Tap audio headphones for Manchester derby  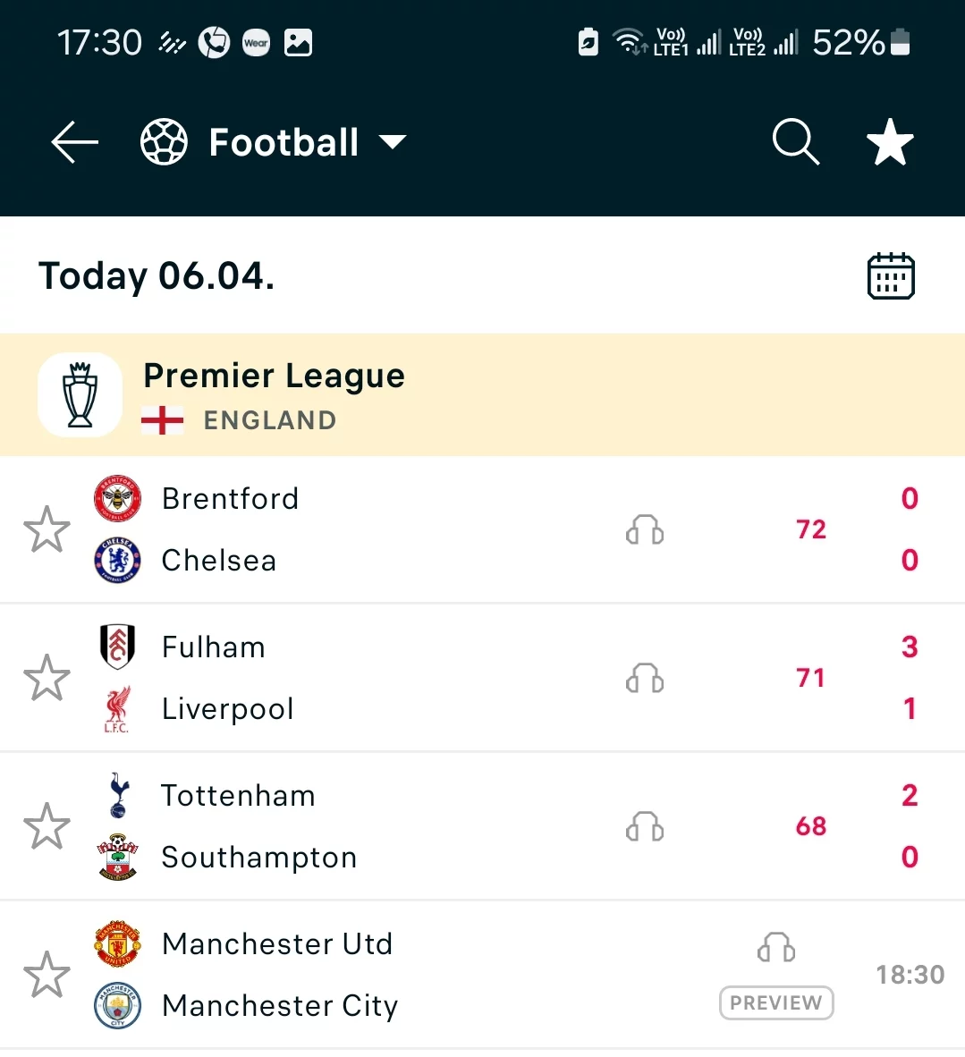click(x=776, y=948)
